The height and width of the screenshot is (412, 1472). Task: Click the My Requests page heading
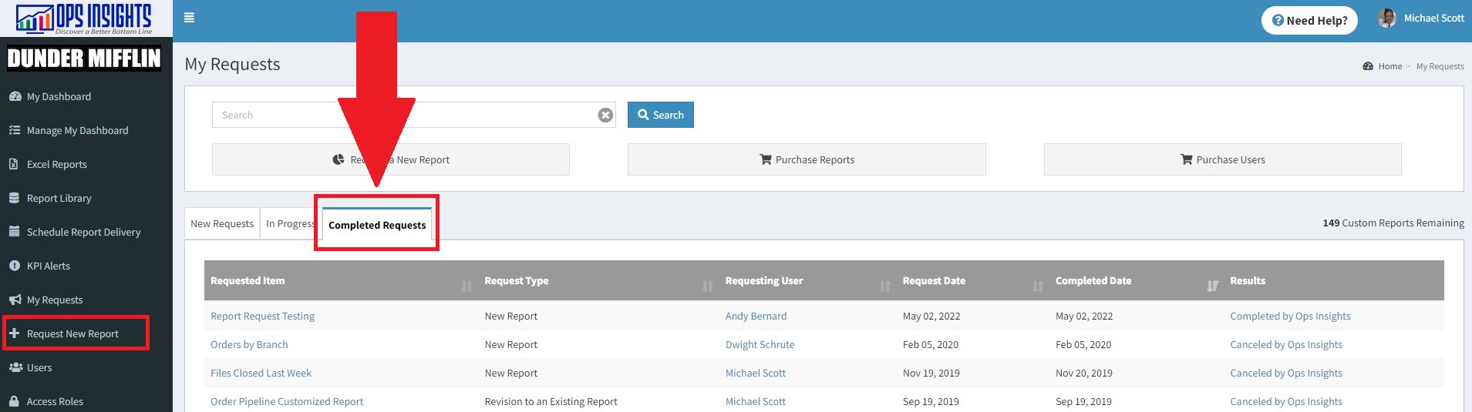(x=232, y=64)
